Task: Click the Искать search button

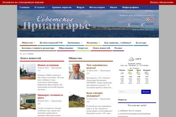Action: point(146,92)
